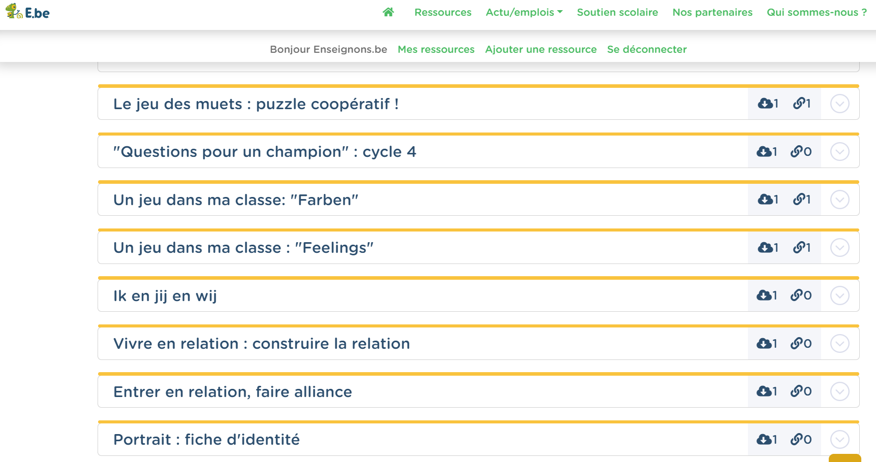This screenshot has height=462, width=876.
Task: Expand the 'Farben' game row chevron
Action: [x=839, y=200]
